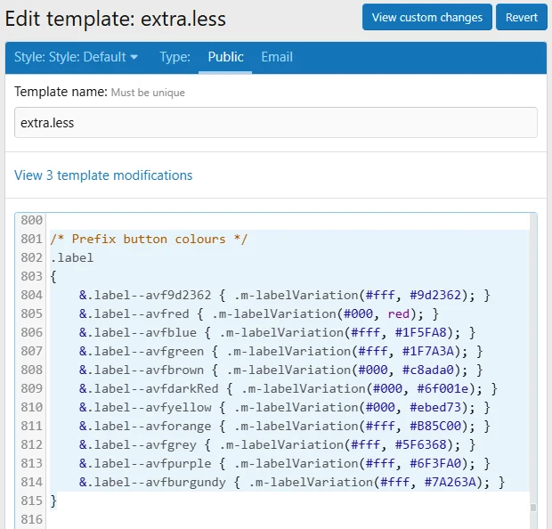Focus the Template name input field
The image size is (552, 529).
tap(276, 123)
